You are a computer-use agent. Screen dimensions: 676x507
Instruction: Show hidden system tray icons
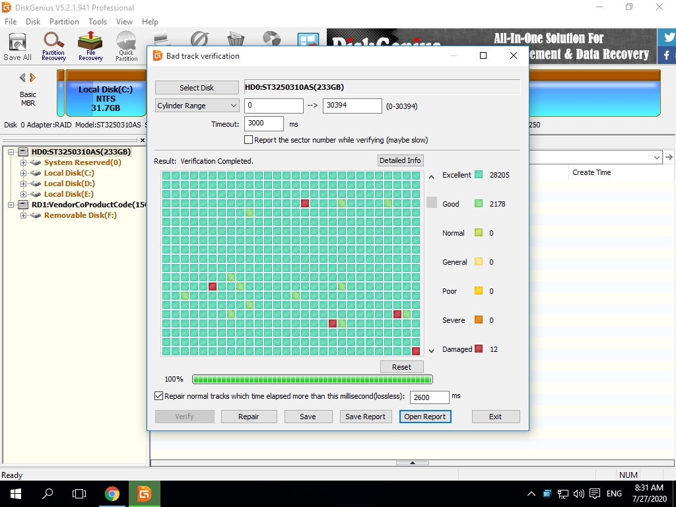click(x=531, y=494)
